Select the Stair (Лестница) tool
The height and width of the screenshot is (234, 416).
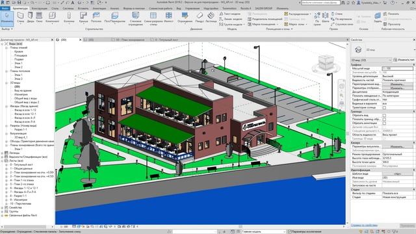coord(211,18)
